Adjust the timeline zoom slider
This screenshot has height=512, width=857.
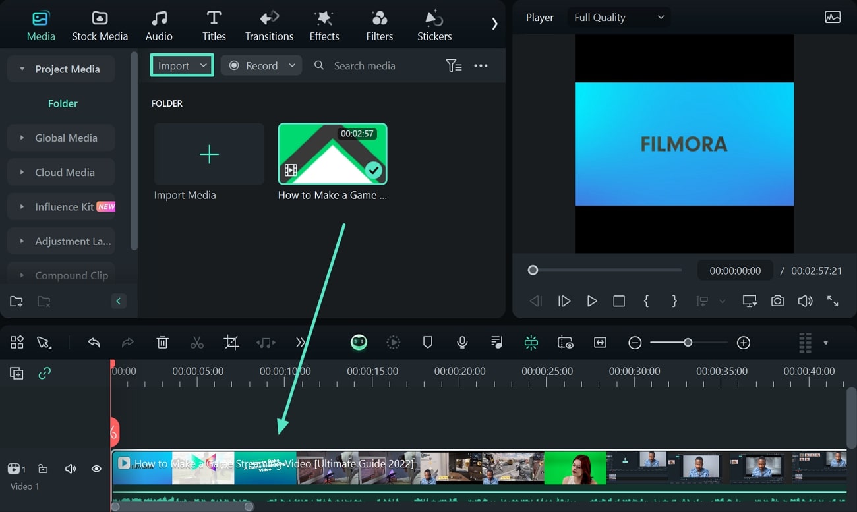(688, 343)
